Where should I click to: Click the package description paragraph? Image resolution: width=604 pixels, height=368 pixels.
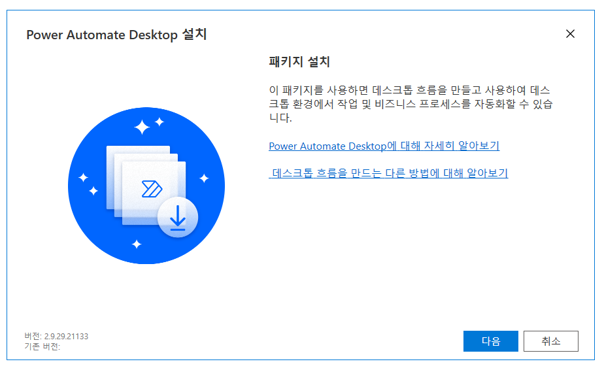[411, 104]
